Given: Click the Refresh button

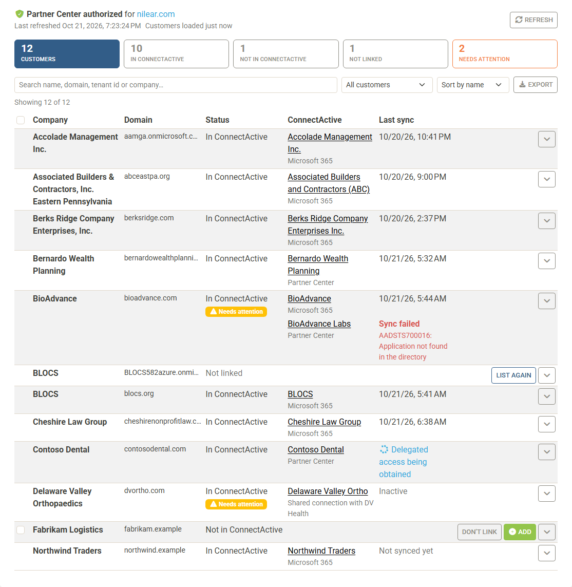Looking at the screenshot, I should click(x=533, y=20).
